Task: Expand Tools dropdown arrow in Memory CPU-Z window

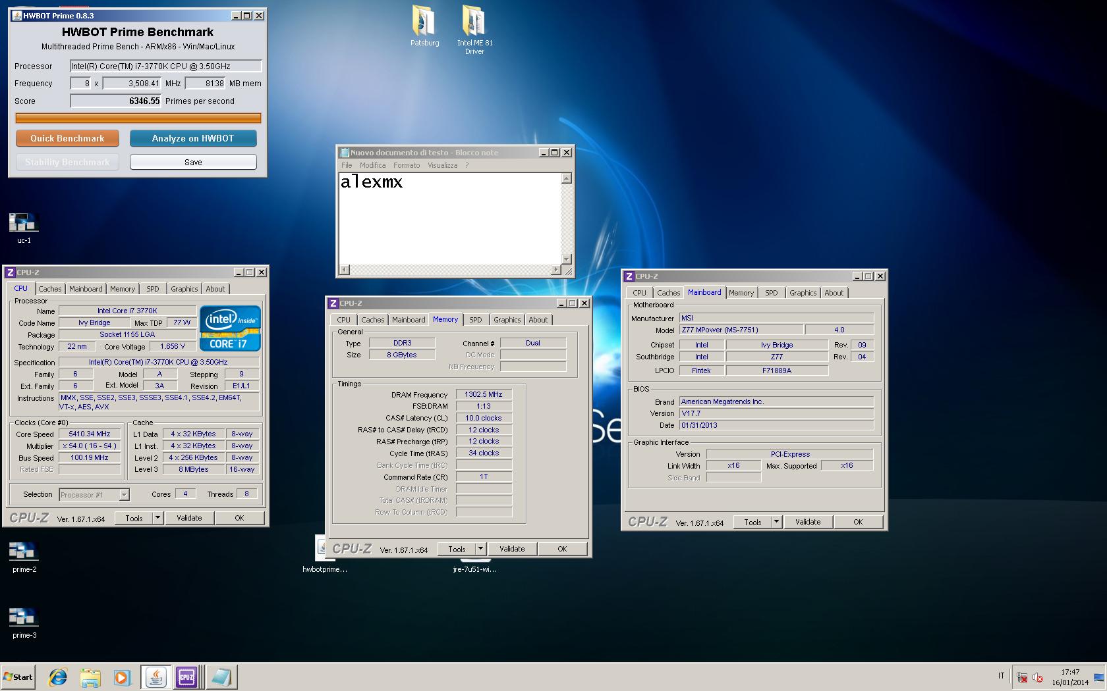Action: coord(480,549)
